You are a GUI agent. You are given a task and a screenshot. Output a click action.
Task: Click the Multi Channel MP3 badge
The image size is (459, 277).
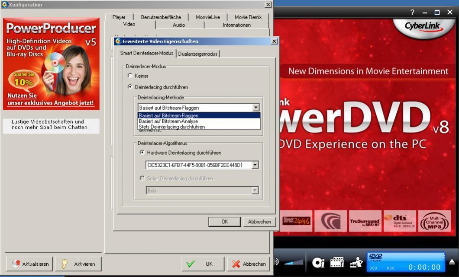click(434, 221)
